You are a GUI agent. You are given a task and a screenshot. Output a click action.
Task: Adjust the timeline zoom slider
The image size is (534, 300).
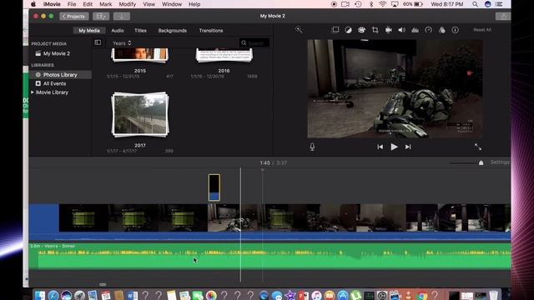[481, 163]
